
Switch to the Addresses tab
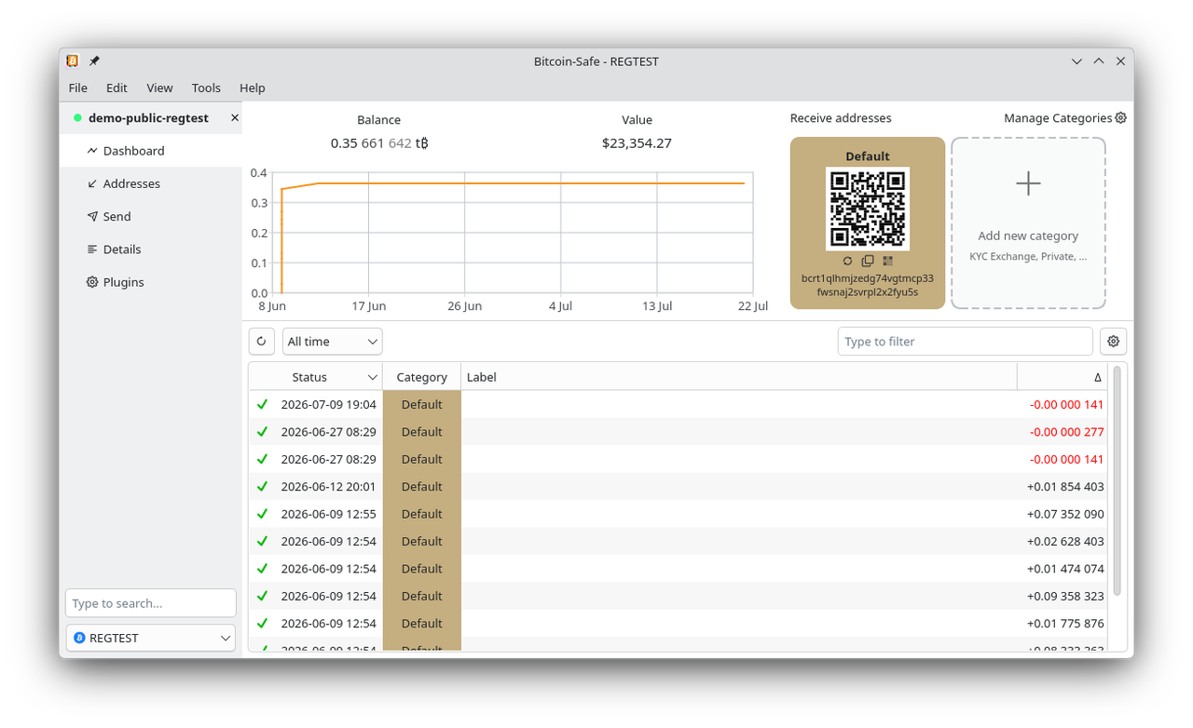(151, 183)
